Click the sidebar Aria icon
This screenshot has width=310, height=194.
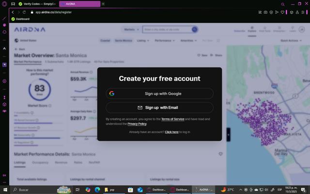coord(4,48)
